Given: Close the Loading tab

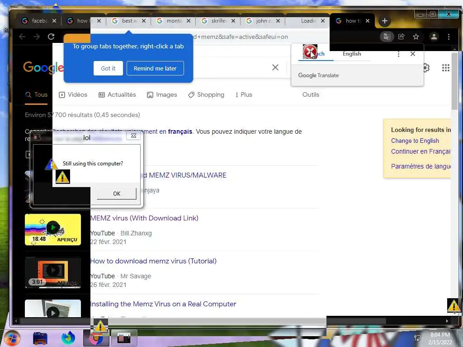Looking at the screenshot, I should point(323,21).
